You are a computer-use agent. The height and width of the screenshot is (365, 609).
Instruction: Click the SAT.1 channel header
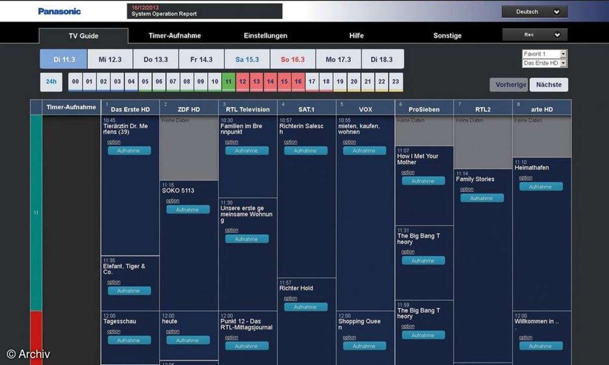point(307,107)
